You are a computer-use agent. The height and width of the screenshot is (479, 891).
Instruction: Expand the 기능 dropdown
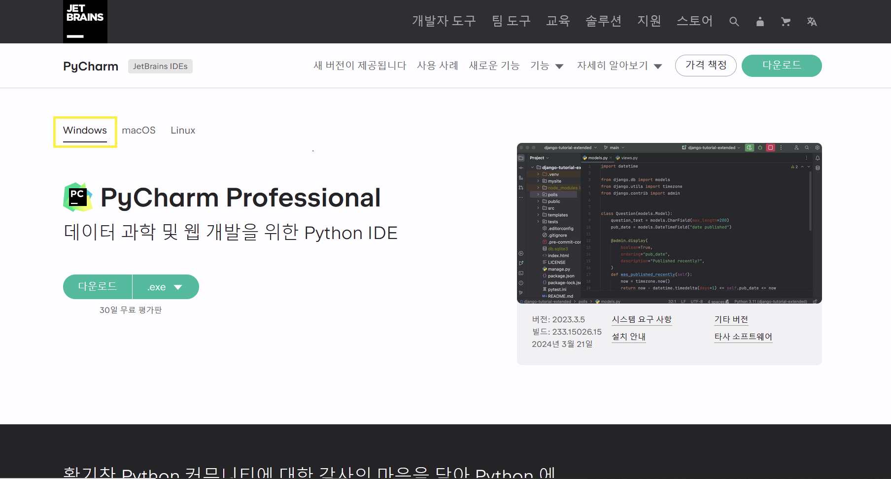click(x=547, y=66)
